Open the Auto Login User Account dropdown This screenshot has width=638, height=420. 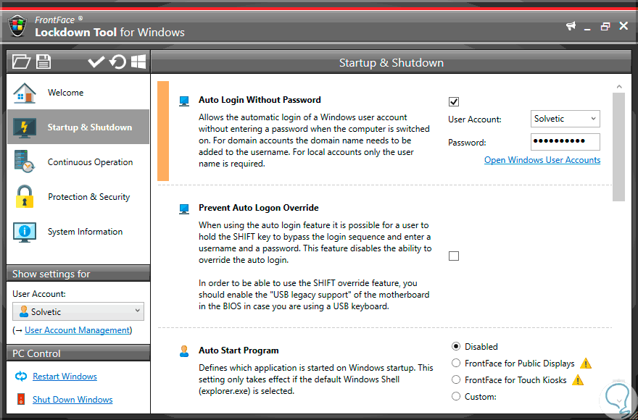(565, 119)
